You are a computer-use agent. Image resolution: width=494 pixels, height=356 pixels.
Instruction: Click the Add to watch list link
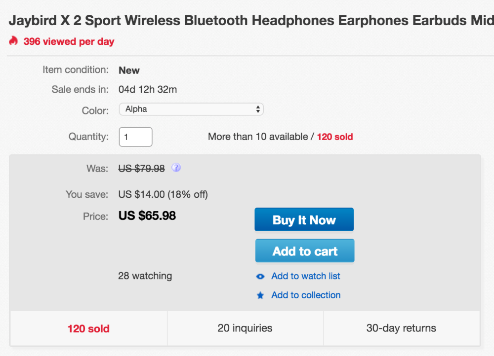click(x=305, y=276)
